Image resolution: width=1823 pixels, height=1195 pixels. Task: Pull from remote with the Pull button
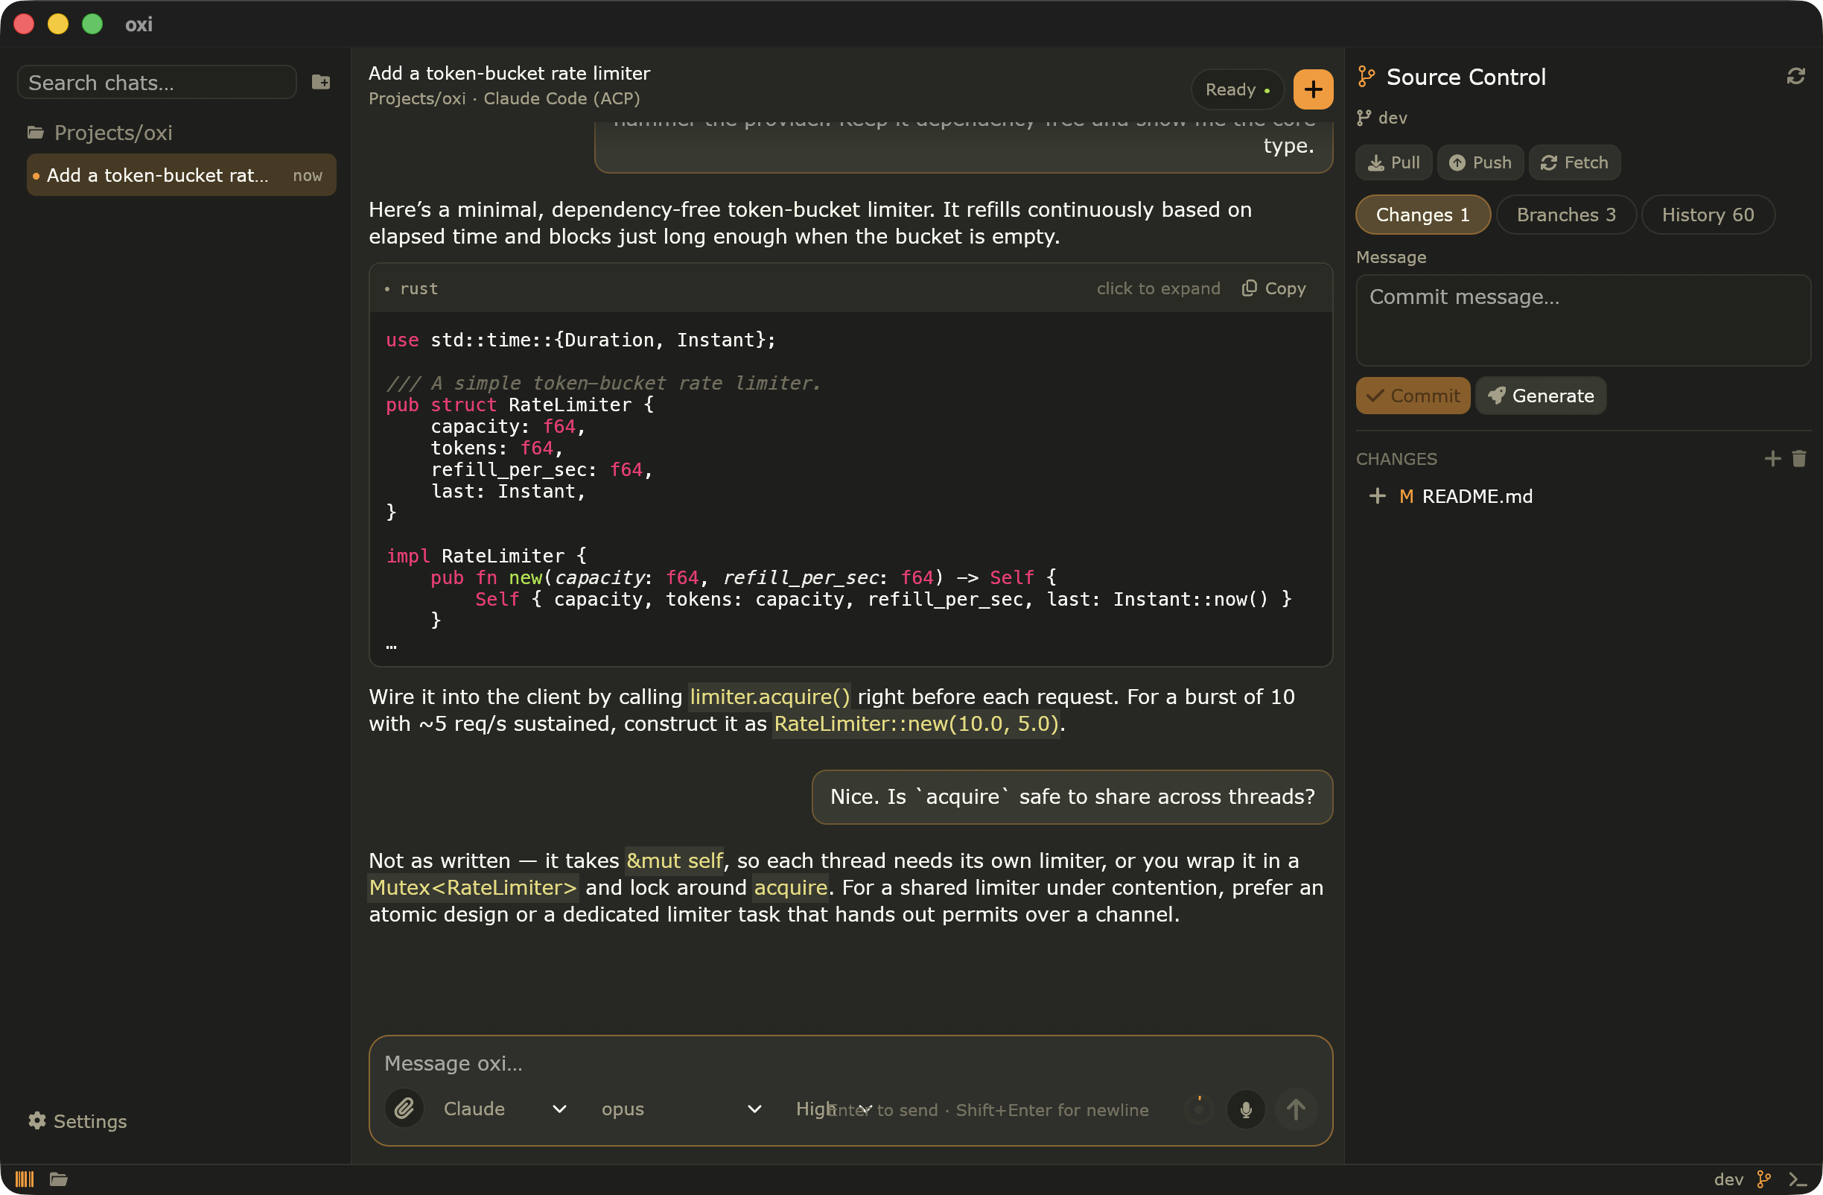tap(1393, 162)
